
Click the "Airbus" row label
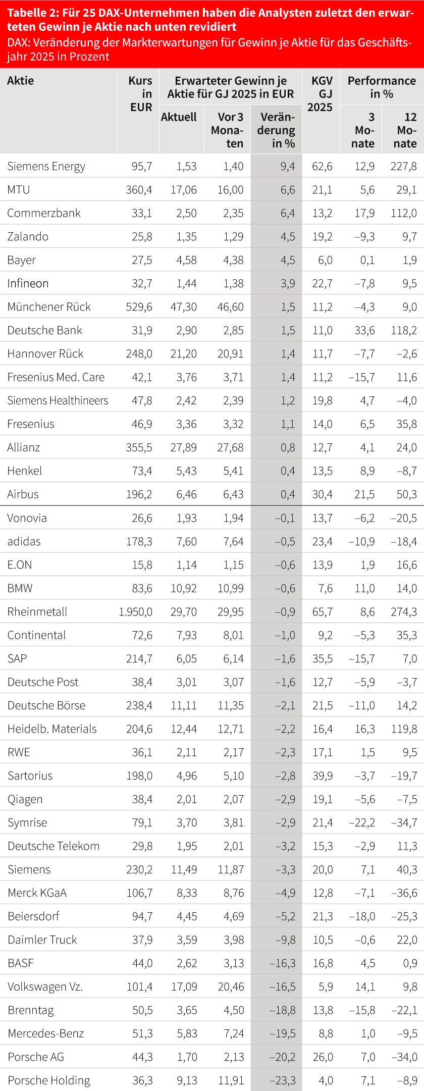tap(23, 494)
